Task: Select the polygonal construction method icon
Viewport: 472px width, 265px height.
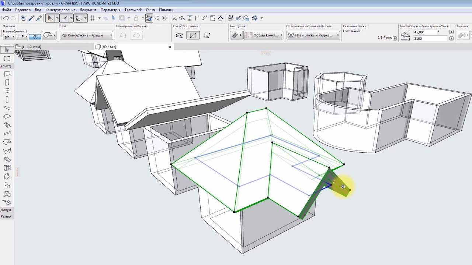Action: pos(180,35)
